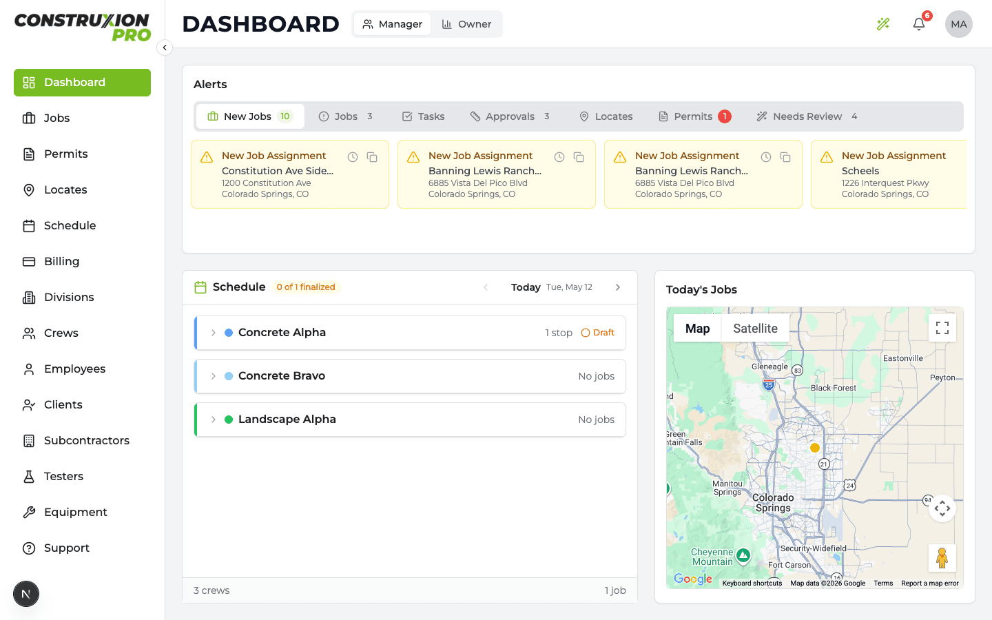This screenshot has height=620, width=992.
Task: Open the Jobs page in sidebar
Action: point(82,118)
